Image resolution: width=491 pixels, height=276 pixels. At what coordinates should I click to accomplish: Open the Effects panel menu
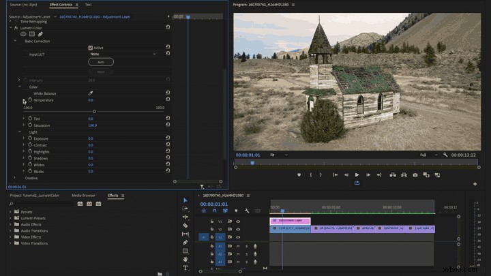click(123, 196)
